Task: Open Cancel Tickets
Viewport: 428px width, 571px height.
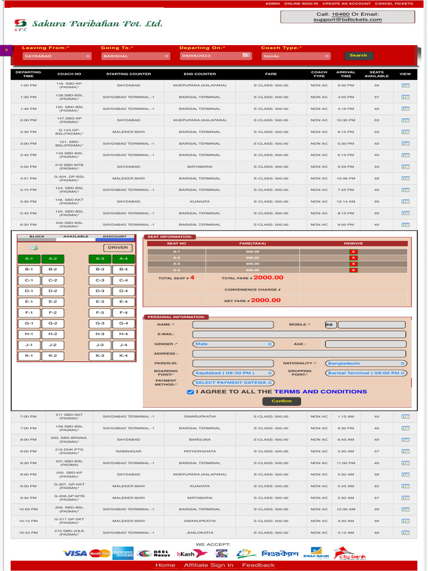Action: pyautogui.click(x=394, y=4)
